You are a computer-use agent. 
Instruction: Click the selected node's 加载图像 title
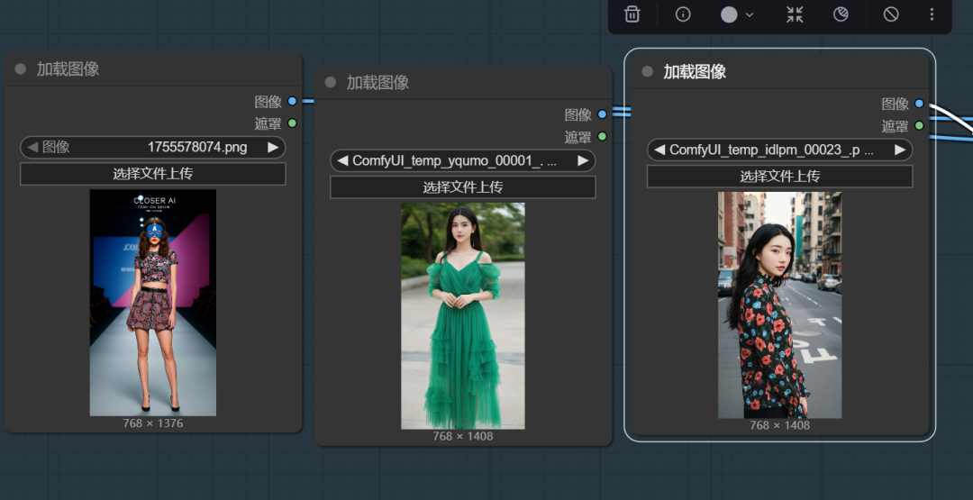click(x=695, y=72)
